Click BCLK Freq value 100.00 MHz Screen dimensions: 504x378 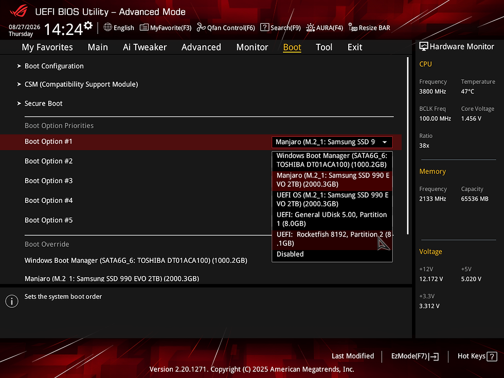[435, 119]
